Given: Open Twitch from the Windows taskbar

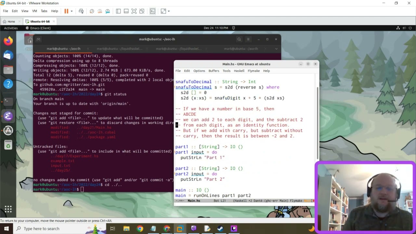Looking at the screenshot, I should click(x=234, y=228).
